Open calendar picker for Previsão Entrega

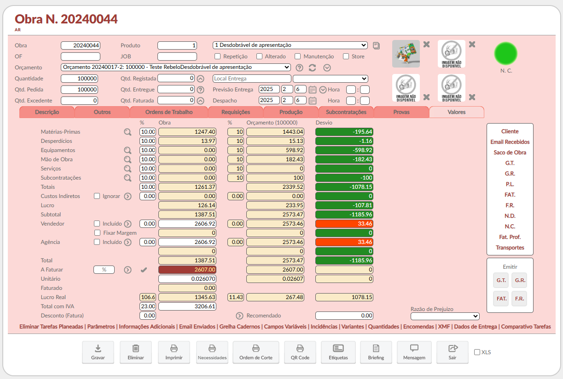[312, 90]
